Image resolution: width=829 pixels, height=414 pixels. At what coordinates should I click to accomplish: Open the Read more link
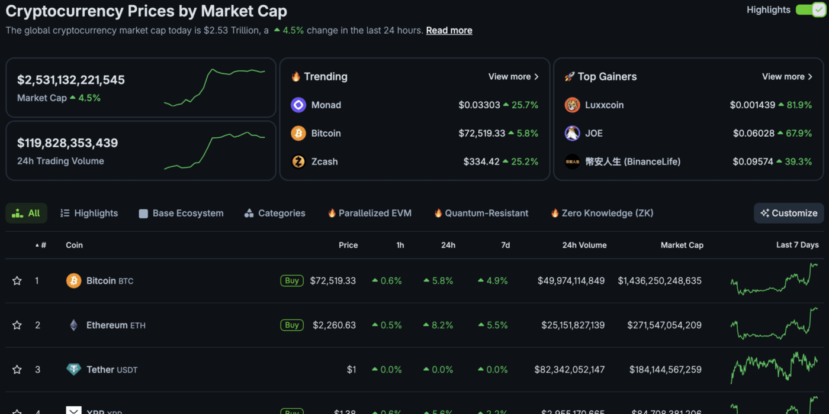coord(449,31)
